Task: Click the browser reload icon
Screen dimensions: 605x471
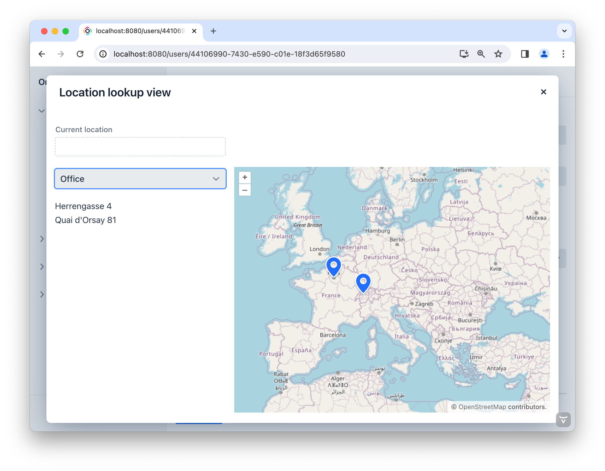Action: [80, 54]
